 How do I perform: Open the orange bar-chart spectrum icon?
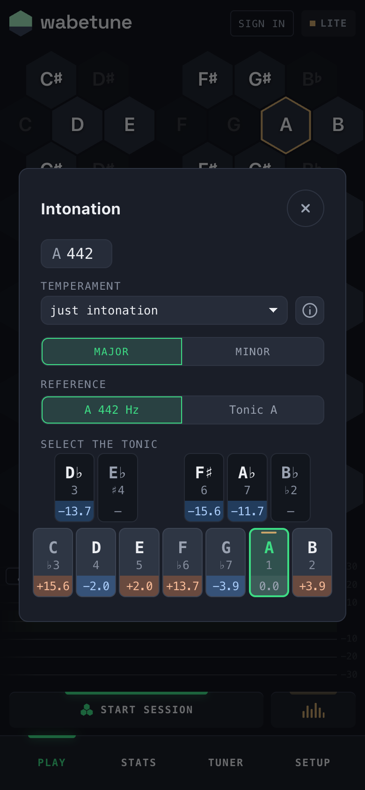coord(313,710)
